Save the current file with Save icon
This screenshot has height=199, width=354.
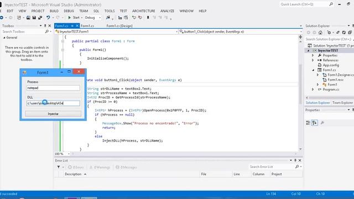pyautogui.click(x=34, y=18)
